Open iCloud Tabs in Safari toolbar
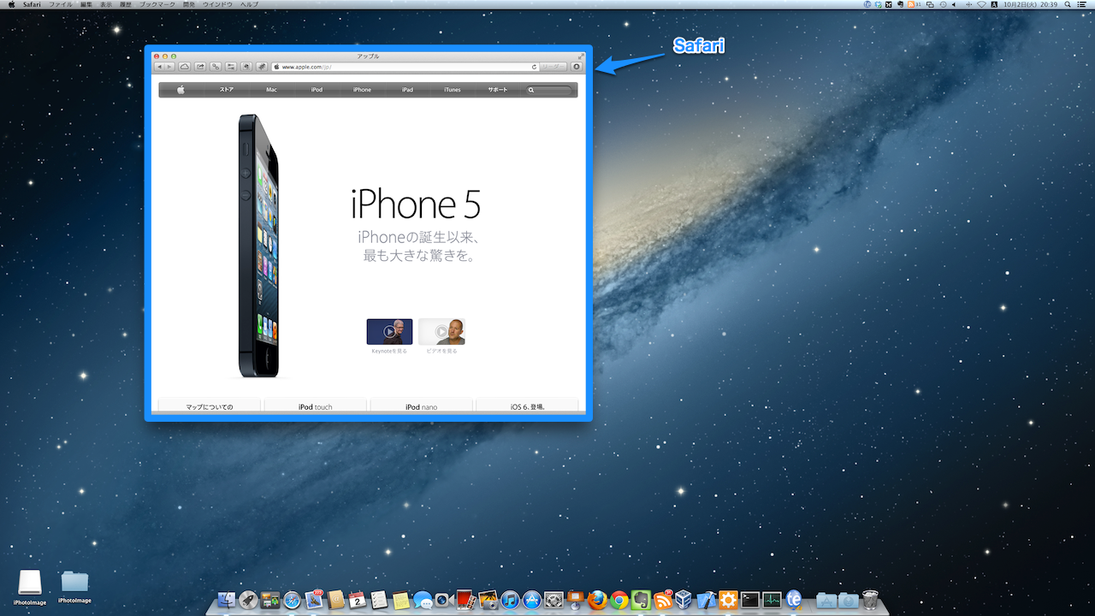 [184, 66]
